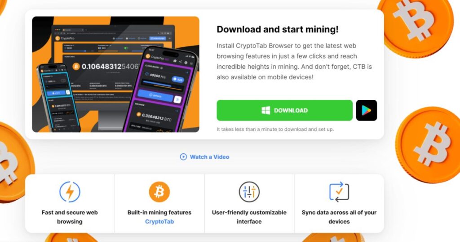Click the Bitcoin coin on the left edge

[15, 162]
